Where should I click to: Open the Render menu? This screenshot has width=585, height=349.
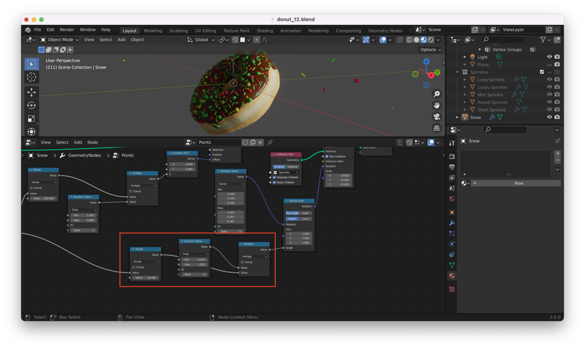coord(67,30)
